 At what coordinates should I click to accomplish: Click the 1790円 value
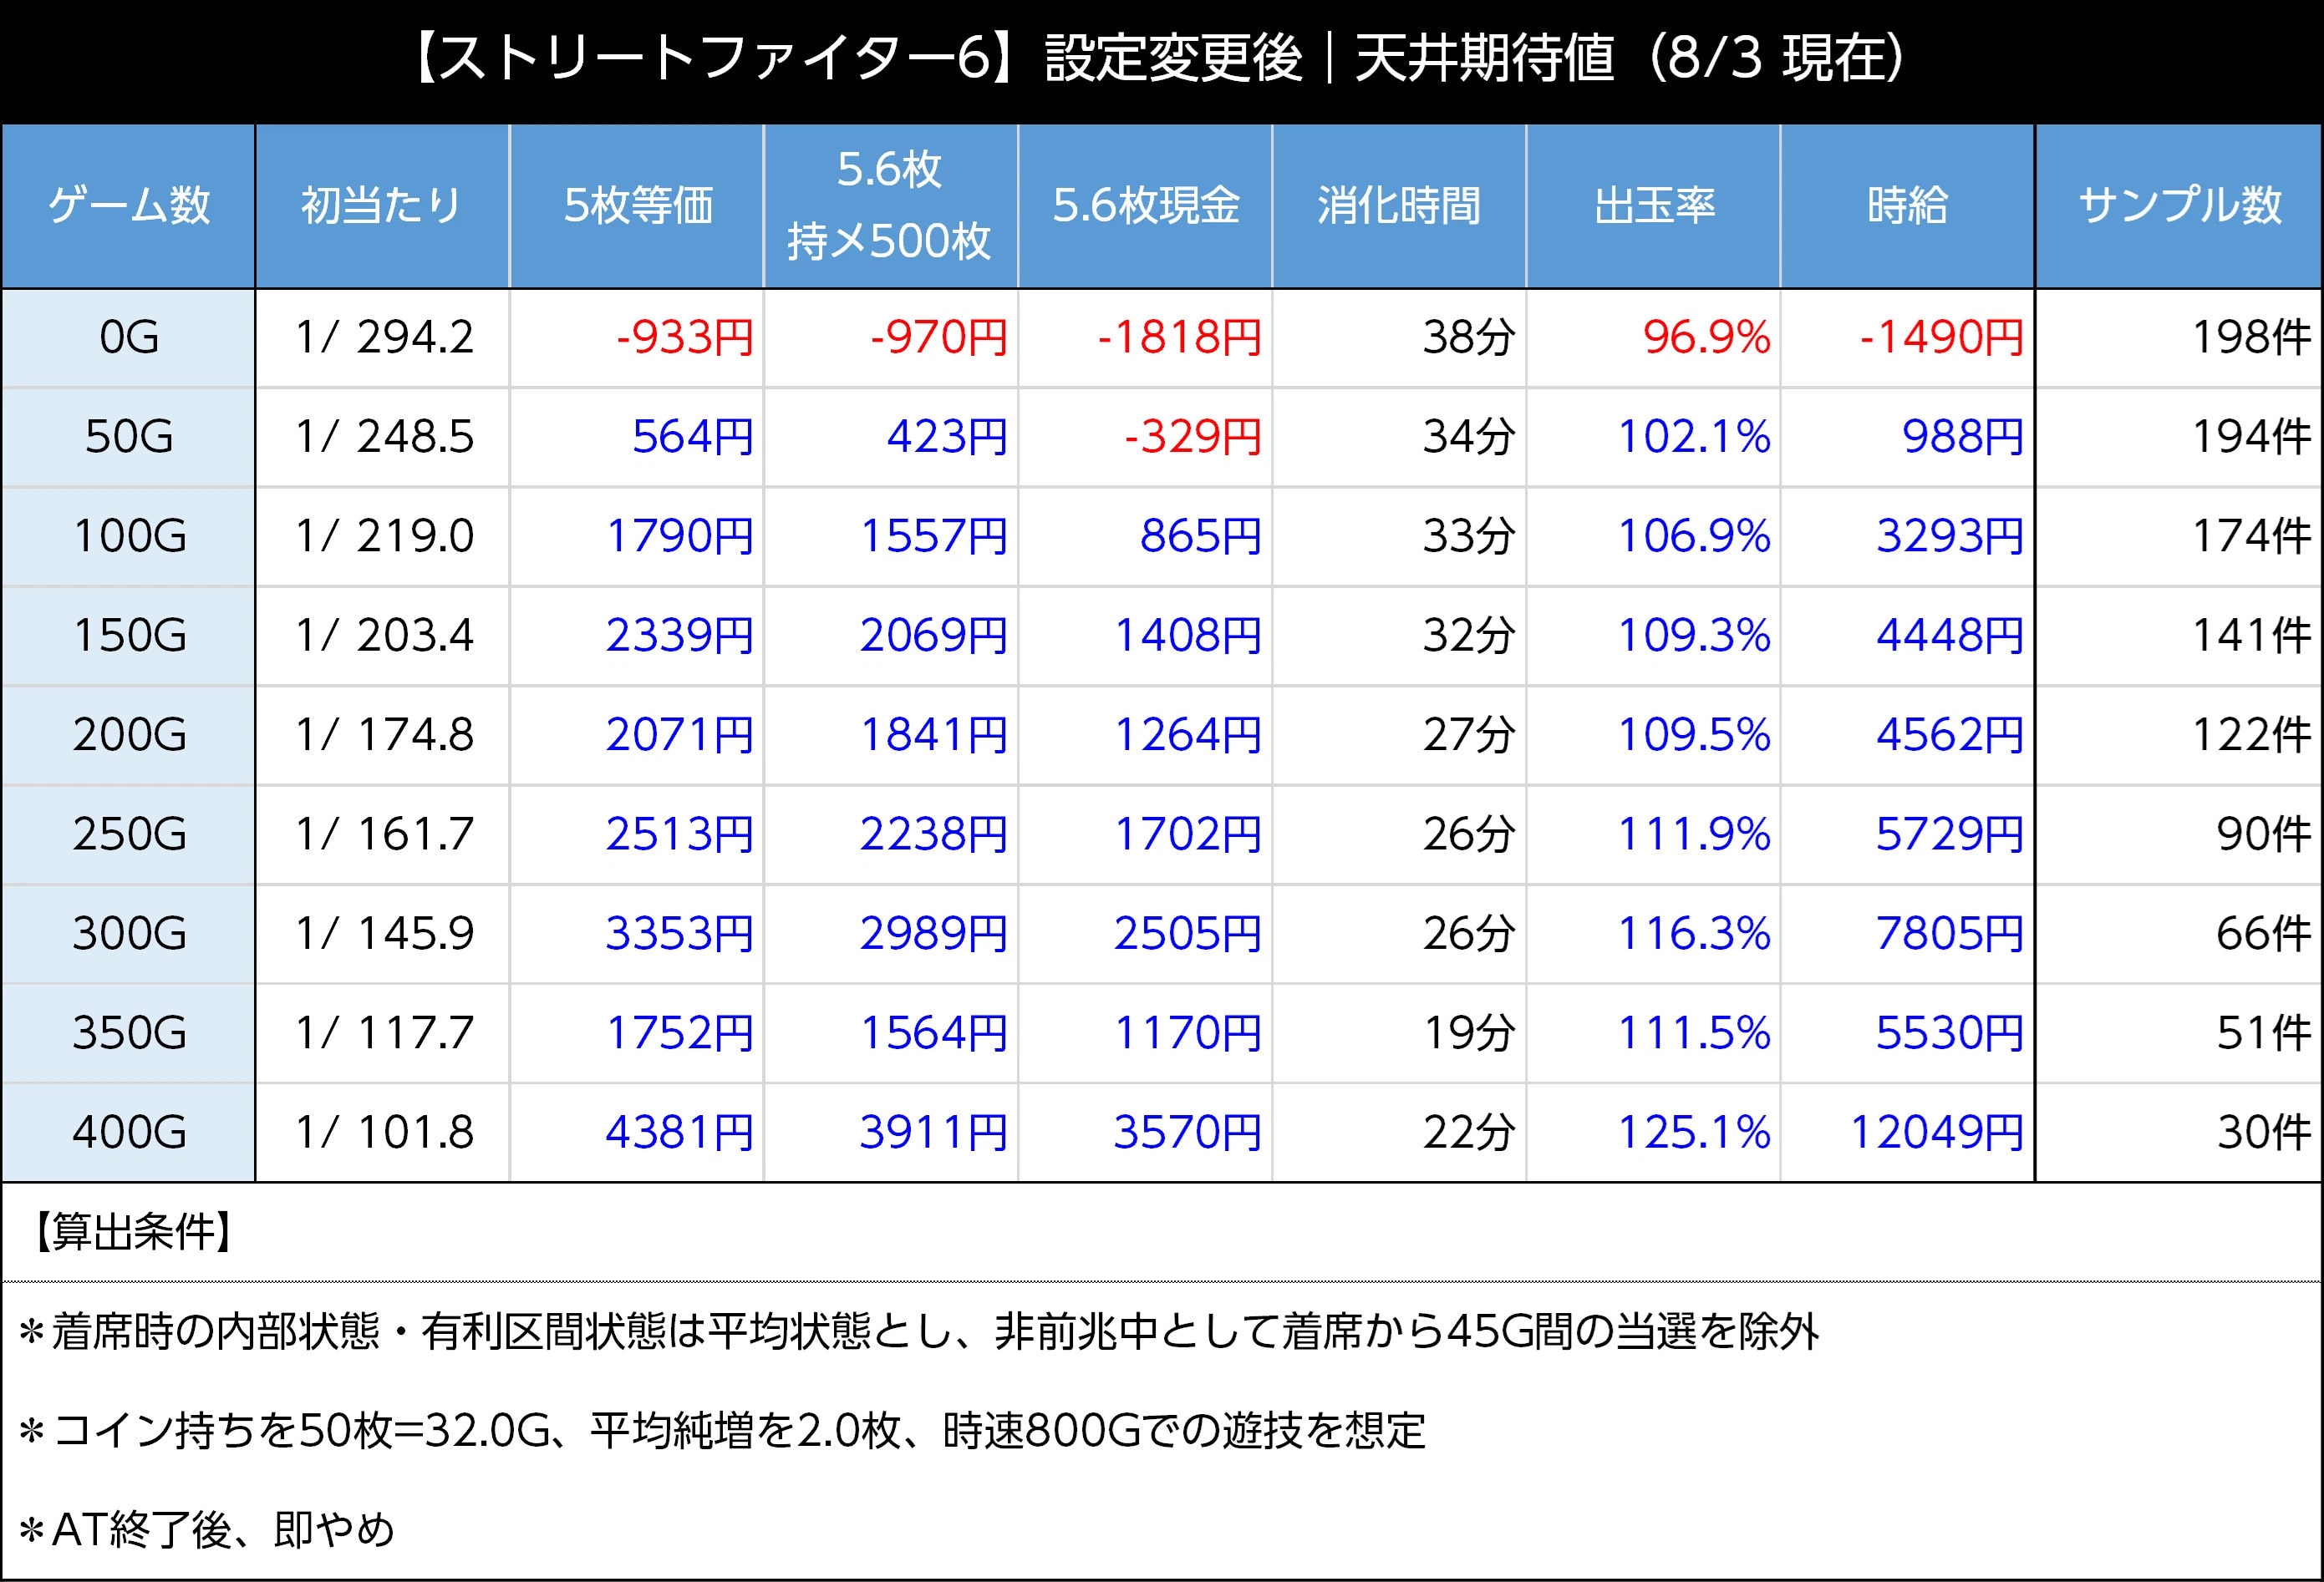[680, 535]
